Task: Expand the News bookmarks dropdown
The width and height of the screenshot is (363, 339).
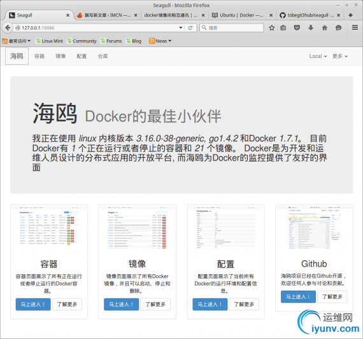Action: click(160, 41)
